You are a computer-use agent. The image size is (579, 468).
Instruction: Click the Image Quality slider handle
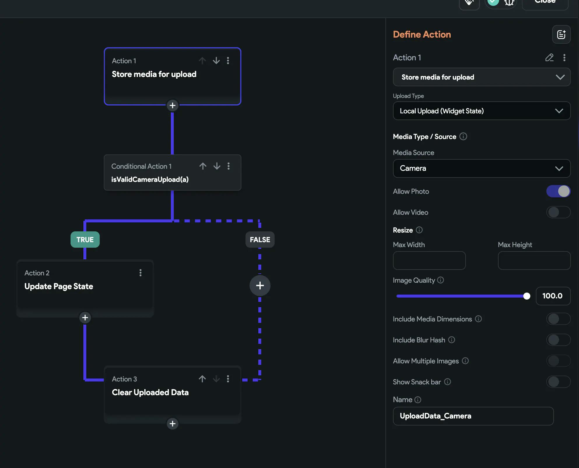(x=527, y=296)
